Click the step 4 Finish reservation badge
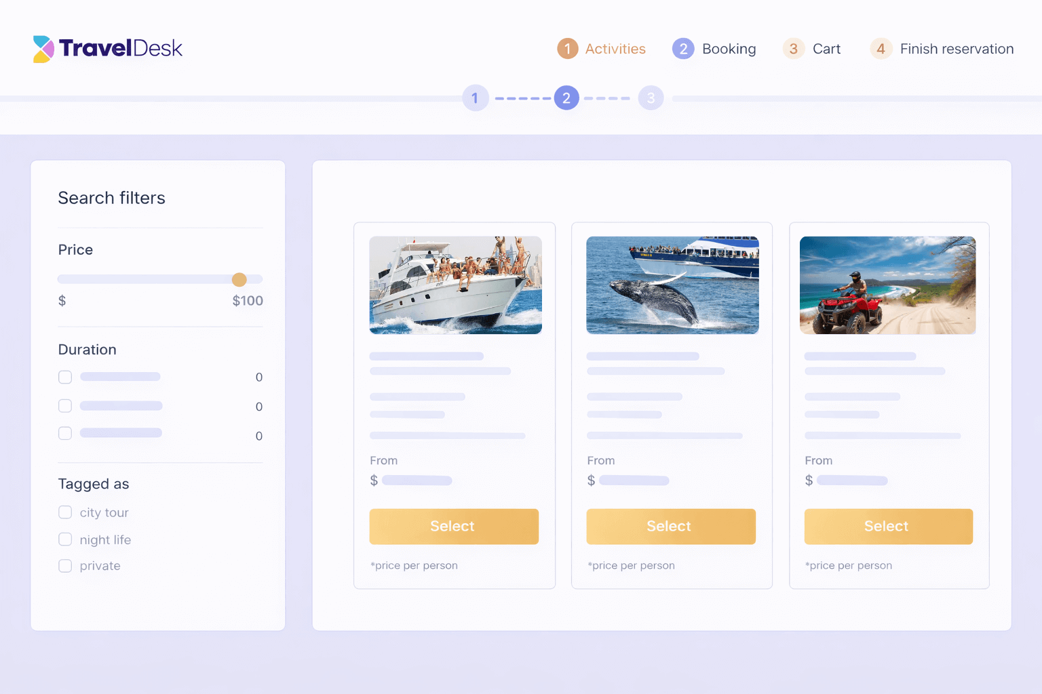 coord(881,49)
